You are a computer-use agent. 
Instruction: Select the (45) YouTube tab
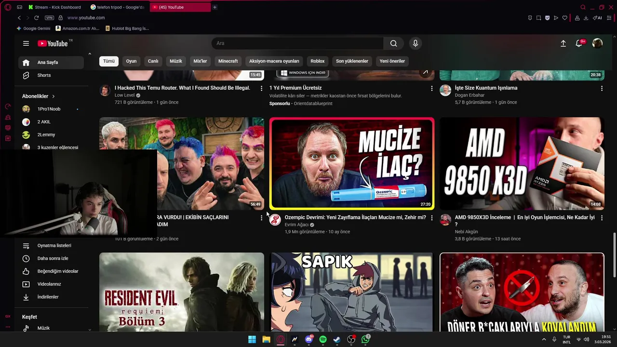(x=180, y=7)
